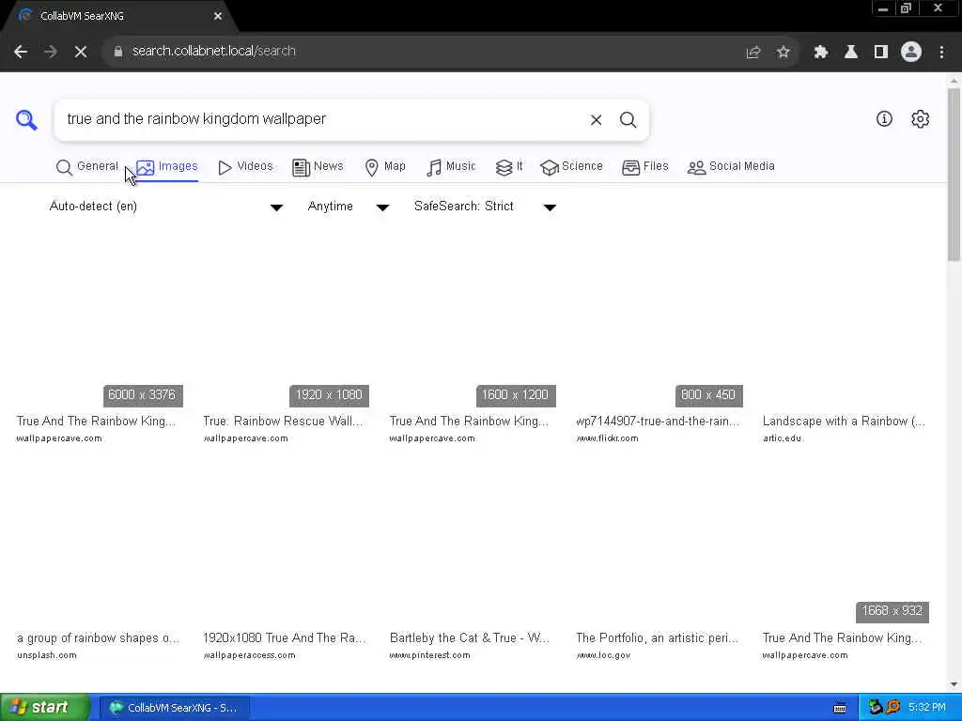This screenshot has height=721, width=962.
Task: Open the Extensions puzzle icon
Action: coord(821,53)
